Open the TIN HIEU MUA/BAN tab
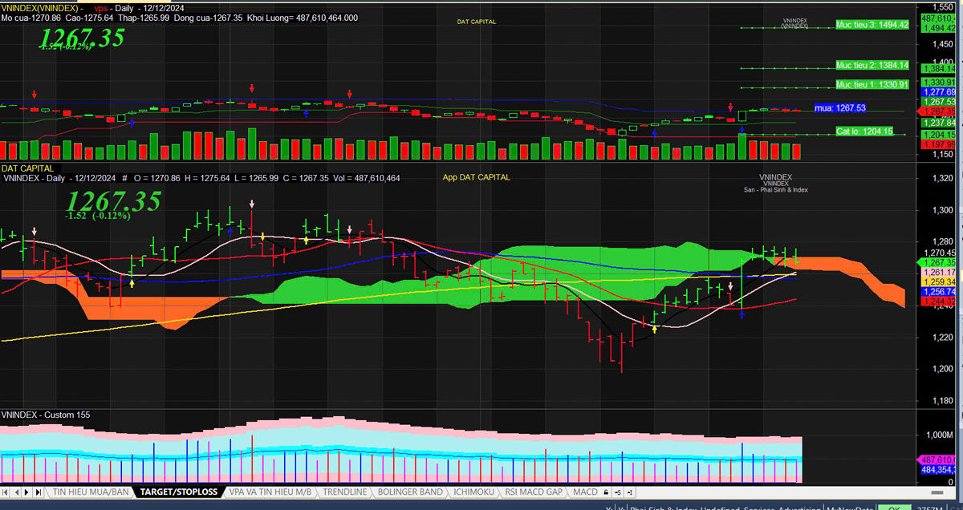 (x=91, y=492)
